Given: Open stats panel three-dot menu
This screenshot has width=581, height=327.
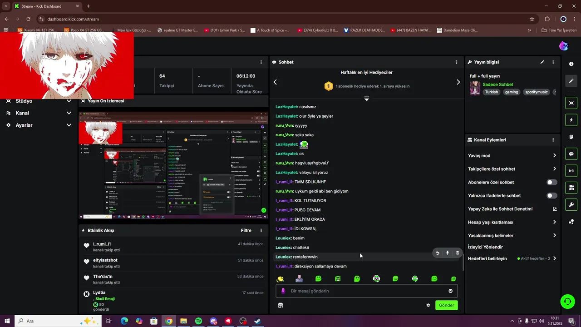Looking at the screenshot, I should [x=261, y=62].
